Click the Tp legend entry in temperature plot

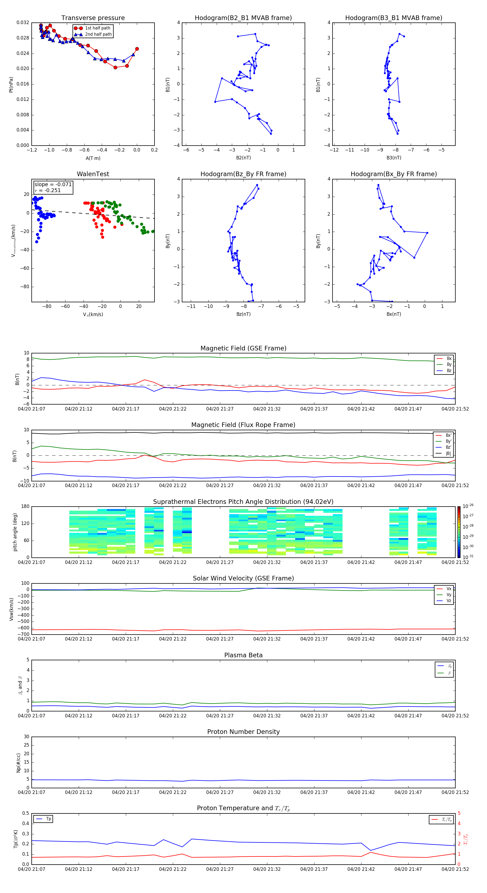coord(44,819)
